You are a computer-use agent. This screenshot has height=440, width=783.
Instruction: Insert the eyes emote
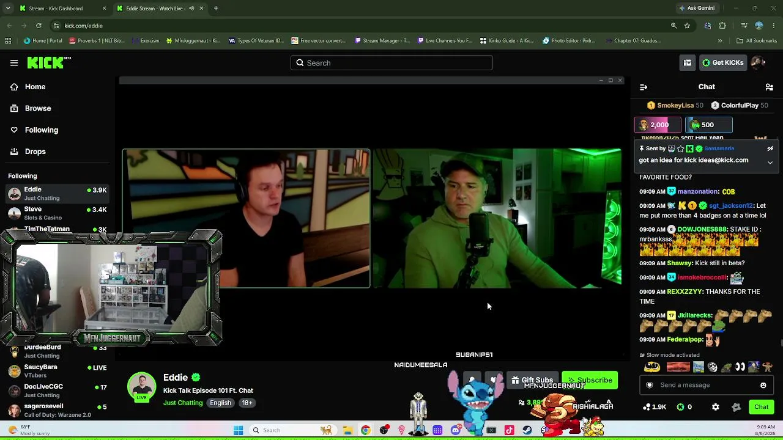(x=740, y=367)
